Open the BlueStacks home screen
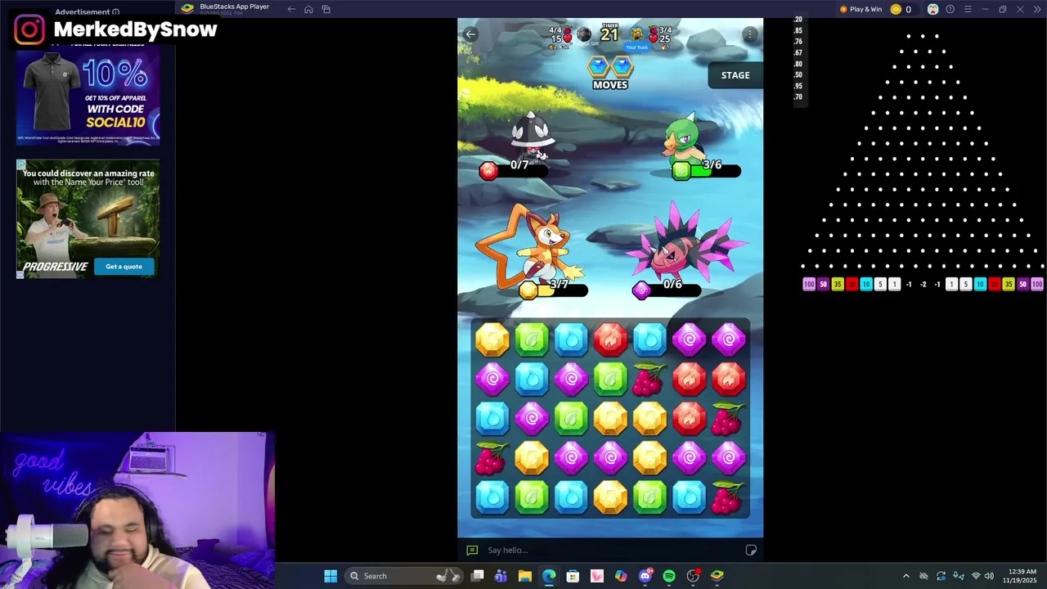 click(x=308, y=9)
